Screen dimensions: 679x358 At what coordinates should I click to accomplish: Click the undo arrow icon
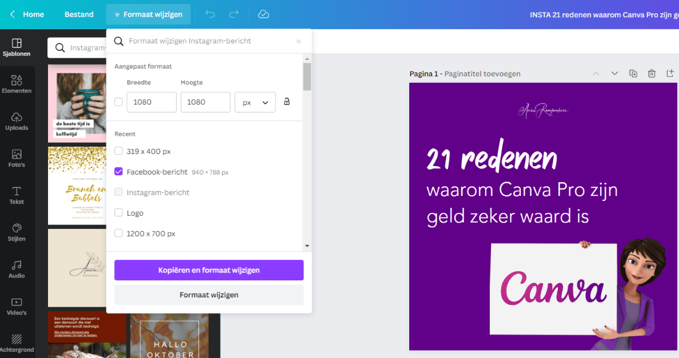coord(210,14)
